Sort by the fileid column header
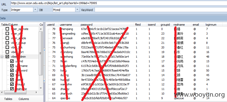Screen dimensions: 227x102 click(140, 25)
